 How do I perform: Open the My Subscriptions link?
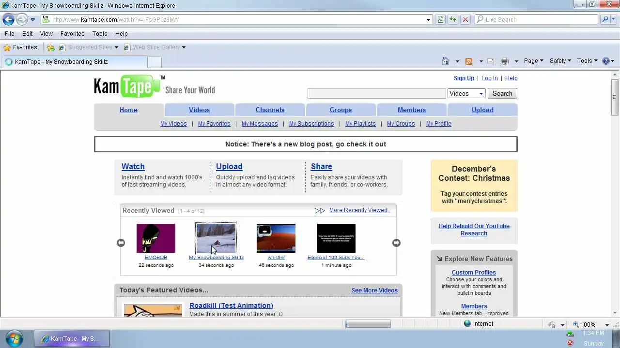point(311,124)
